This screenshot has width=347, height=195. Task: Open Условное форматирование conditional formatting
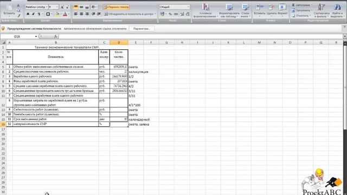click(x=205, y=10)
